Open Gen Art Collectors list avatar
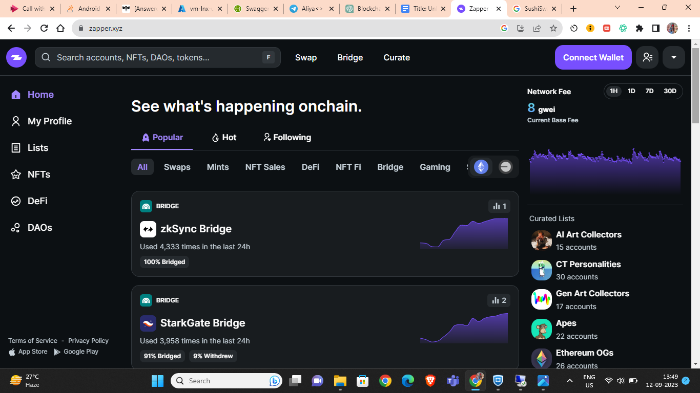The image size is (700, 393). point(542,299)
